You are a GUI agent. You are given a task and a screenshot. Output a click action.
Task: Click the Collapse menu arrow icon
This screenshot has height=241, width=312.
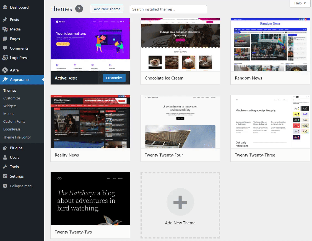pos(5,186)
